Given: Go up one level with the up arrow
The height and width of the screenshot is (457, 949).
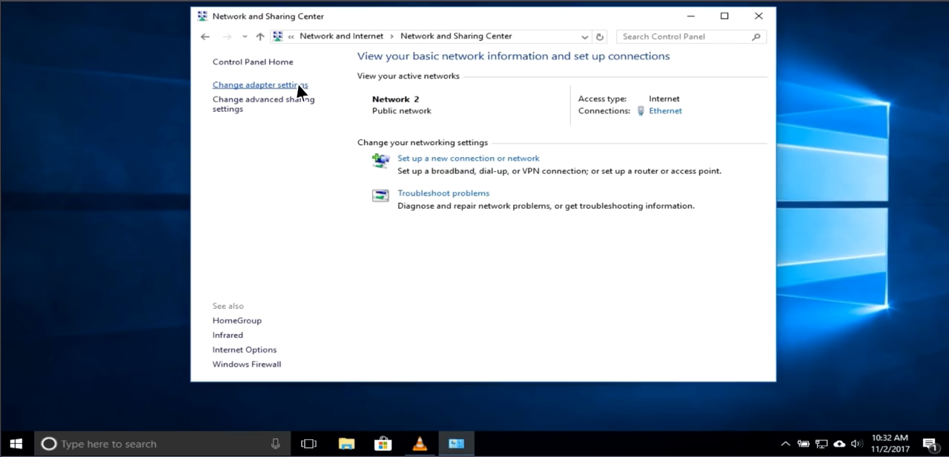Looking at the screenshot, I should (x=259, y=36).
